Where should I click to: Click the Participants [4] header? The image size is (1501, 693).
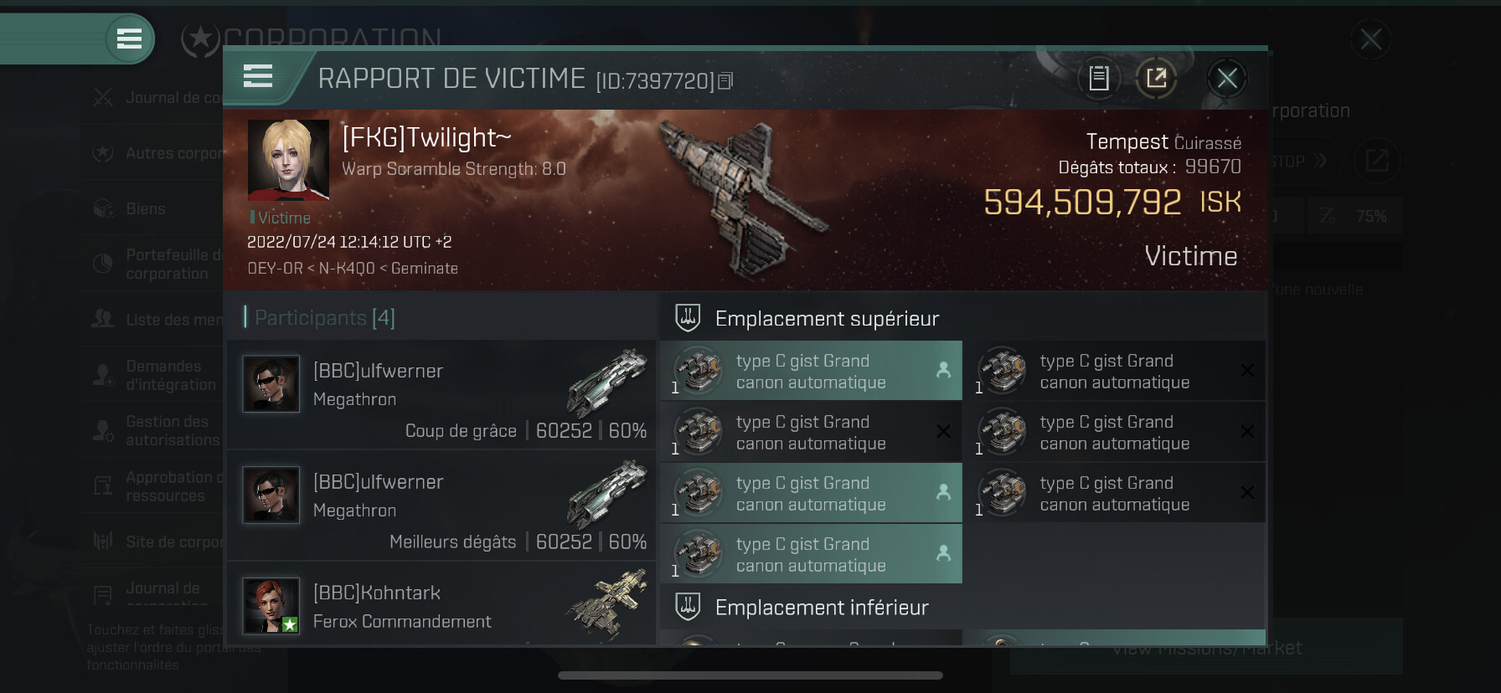[325, 317]
